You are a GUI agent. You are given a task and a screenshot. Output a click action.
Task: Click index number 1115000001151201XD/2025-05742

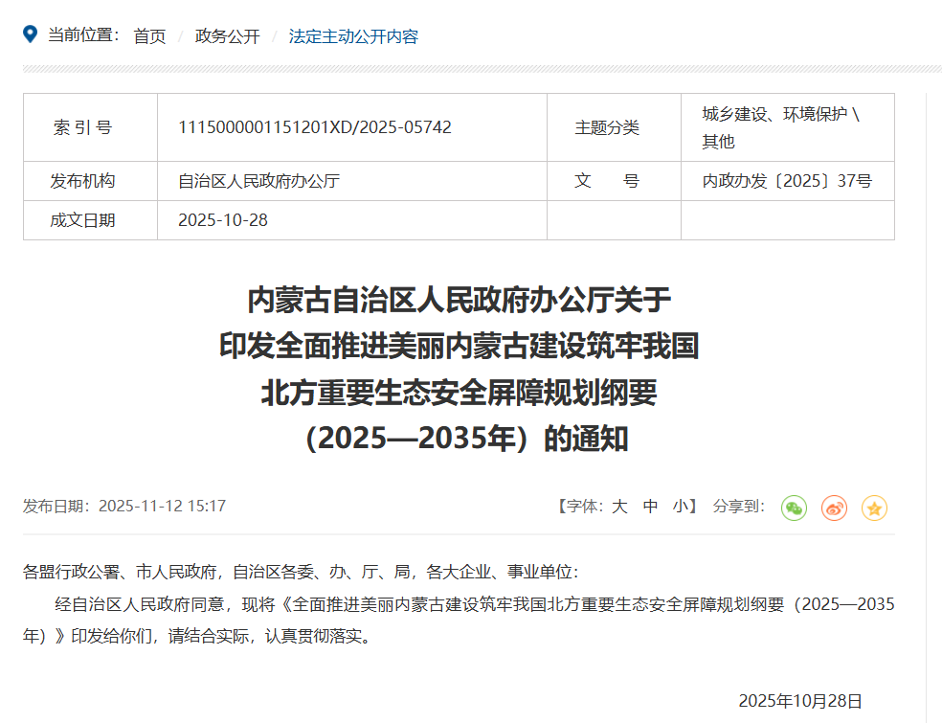click(315, 127)
